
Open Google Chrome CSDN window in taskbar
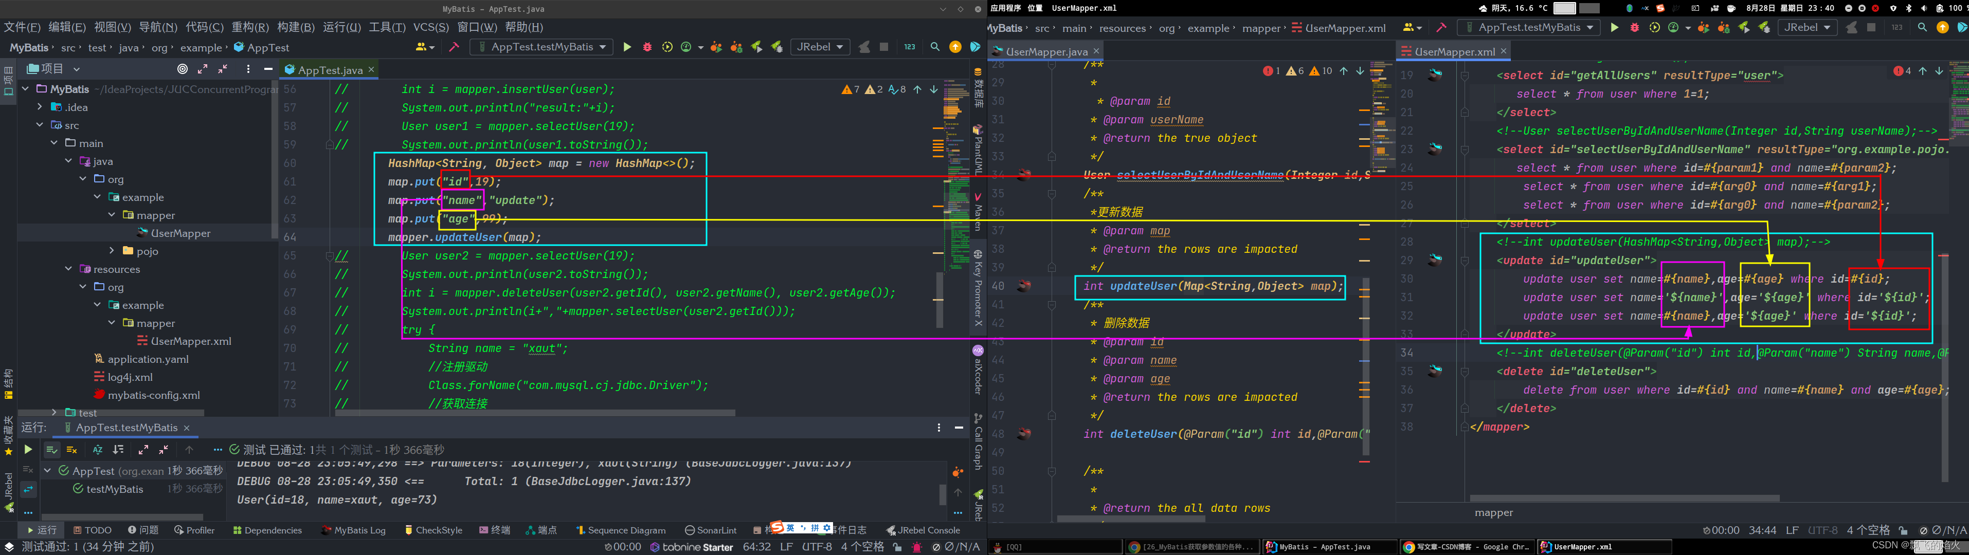[1466, 547]
